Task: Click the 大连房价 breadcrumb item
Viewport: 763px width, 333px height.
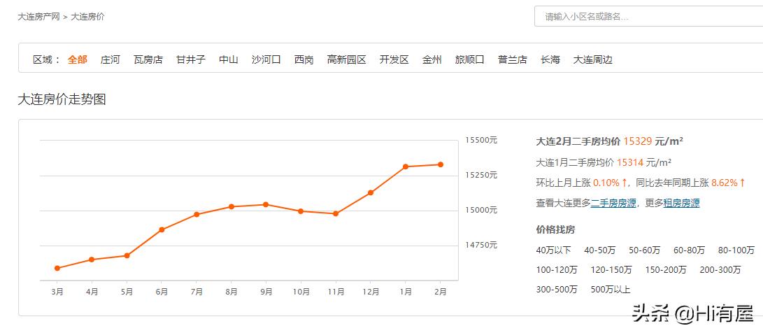Action: (x=87, y=16)
